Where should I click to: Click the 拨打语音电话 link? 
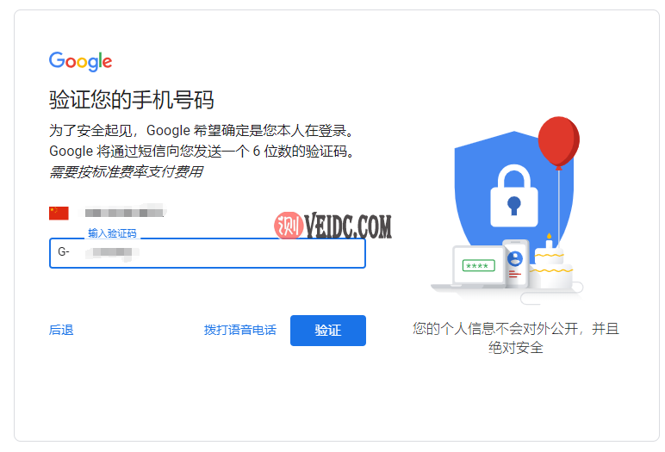pyautogui.click(x=240, y=330)
